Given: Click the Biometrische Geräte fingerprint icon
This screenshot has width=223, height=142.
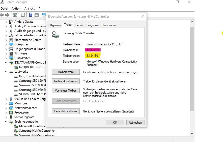Looking at the screenshot, I should tap(11, 40).
